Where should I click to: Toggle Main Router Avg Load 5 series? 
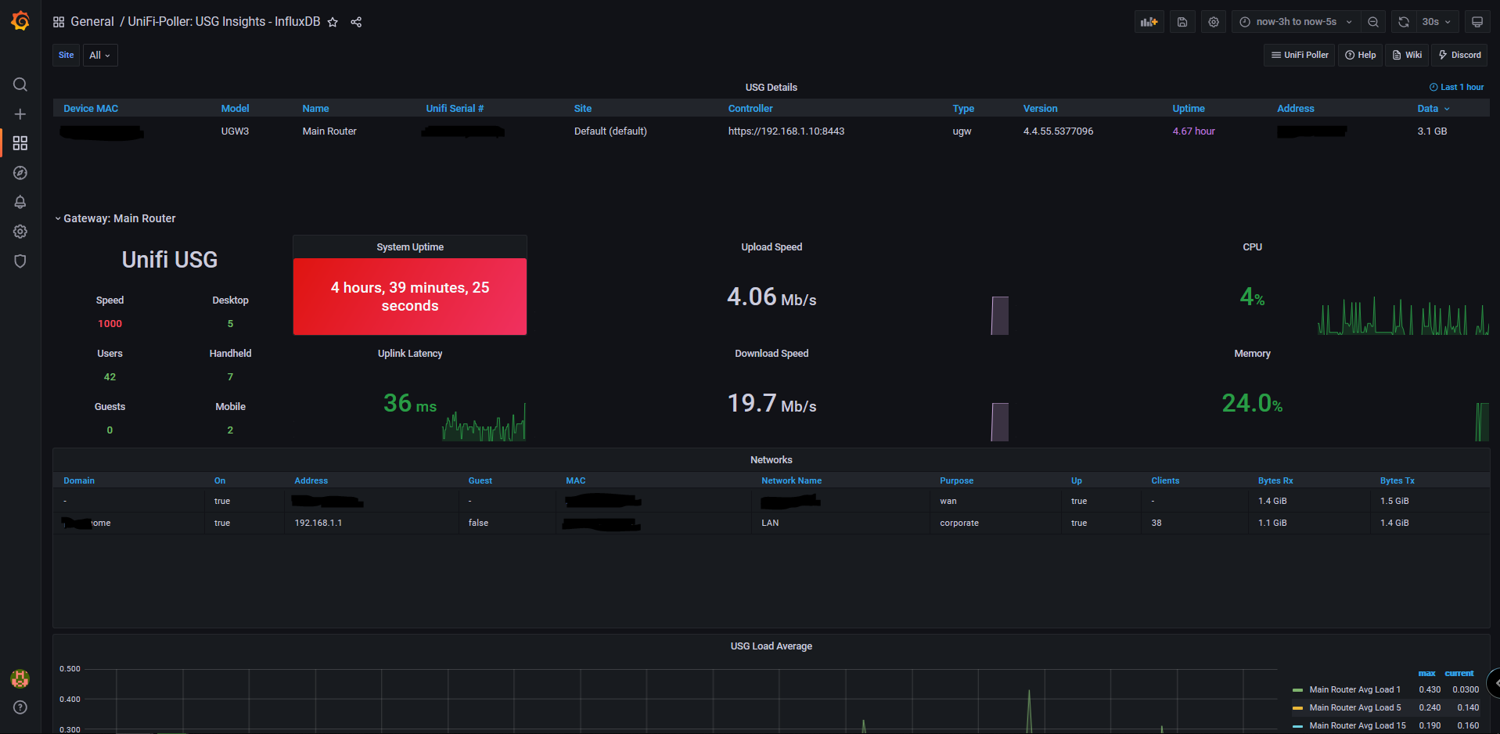(1354, 707)
